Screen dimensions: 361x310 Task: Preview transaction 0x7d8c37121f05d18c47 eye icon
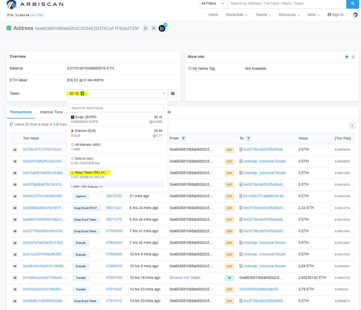(x=15, y=149)
